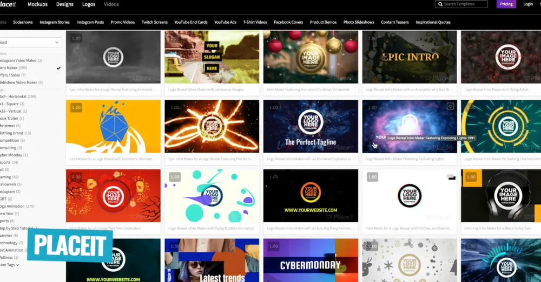The image size is (541, 282).
Task: Click the PLACEIT watermark badge
Action: [x=69, y=245]
